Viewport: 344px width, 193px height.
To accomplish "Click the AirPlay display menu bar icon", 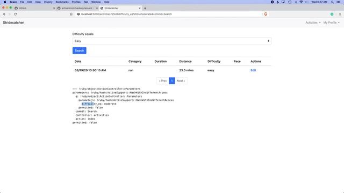I will 283,2.
